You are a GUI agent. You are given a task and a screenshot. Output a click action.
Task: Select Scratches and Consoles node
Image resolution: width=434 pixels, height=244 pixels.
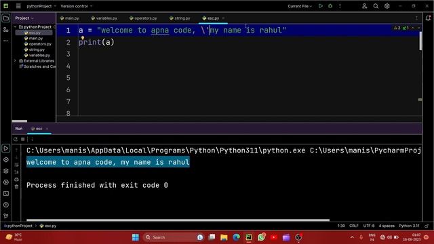click(37, 66)
